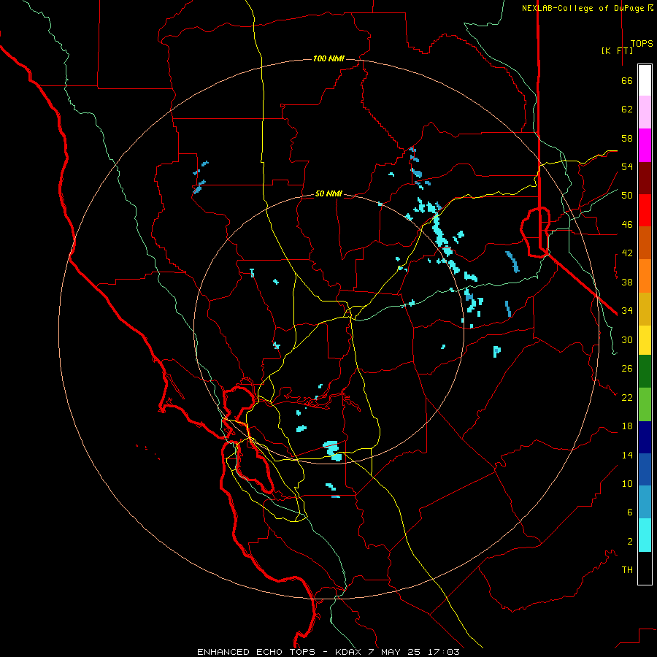The image size is (657, 657).
Task: Click the 22 legend value
Action: (x=627, y=397)
